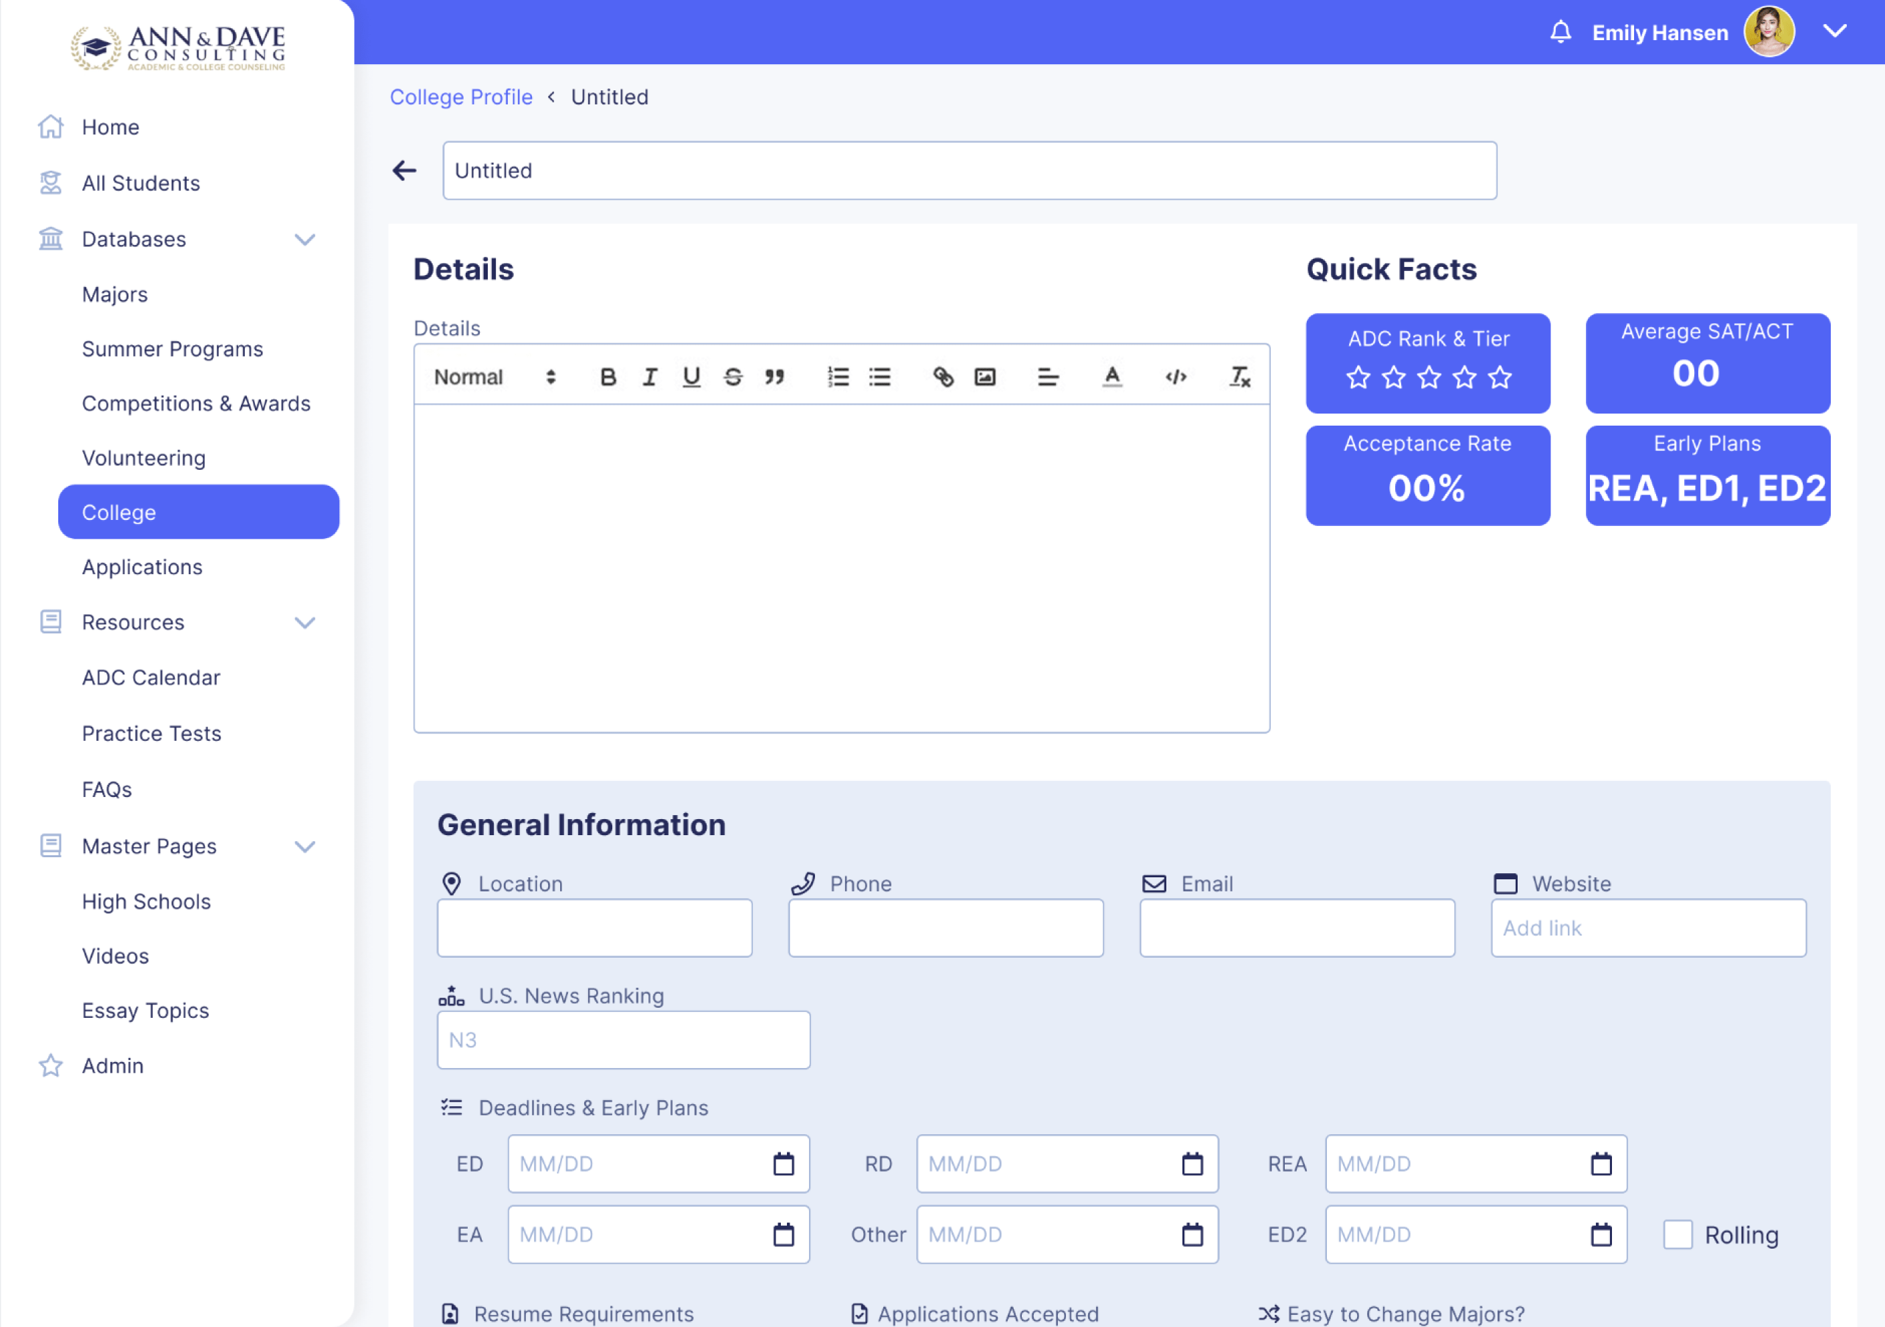Click the Untitled college name field
The width and height of the screenshot is (1885, 1327).
coord(970,171)
